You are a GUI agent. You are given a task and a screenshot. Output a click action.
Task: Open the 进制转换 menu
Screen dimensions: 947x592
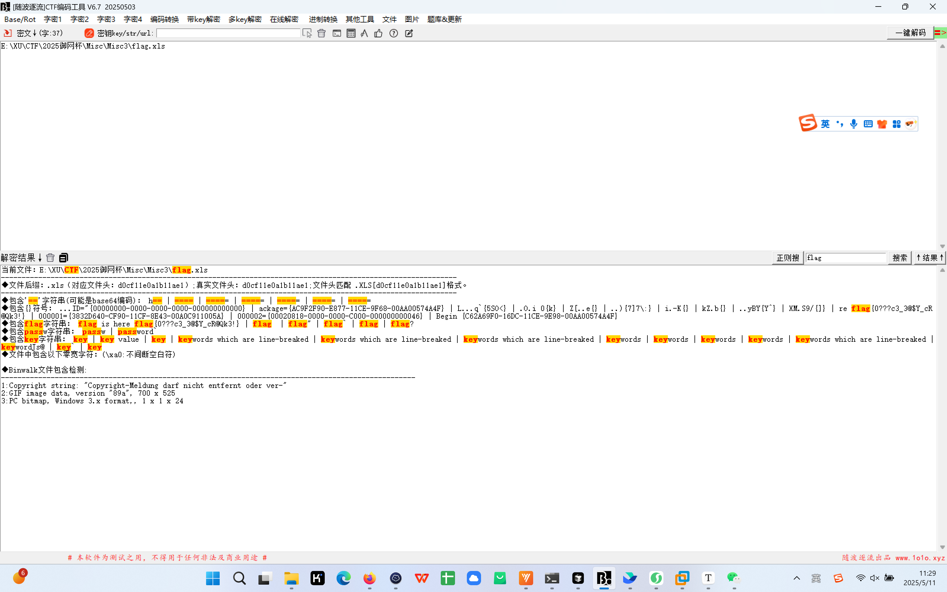[323, 19]
